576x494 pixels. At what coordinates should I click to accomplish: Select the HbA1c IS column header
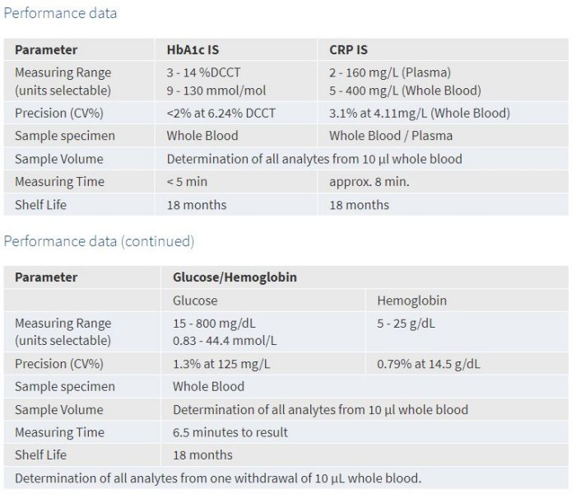(193, 49)
